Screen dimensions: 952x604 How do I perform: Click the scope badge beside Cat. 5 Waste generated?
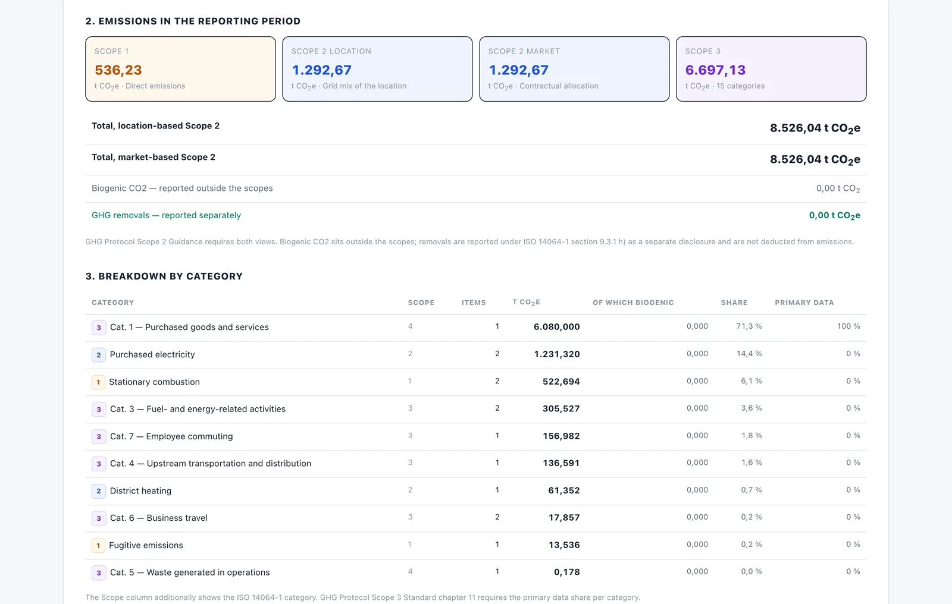coord(99,573)
